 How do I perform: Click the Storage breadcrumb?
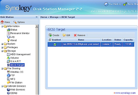pos(54,17)
